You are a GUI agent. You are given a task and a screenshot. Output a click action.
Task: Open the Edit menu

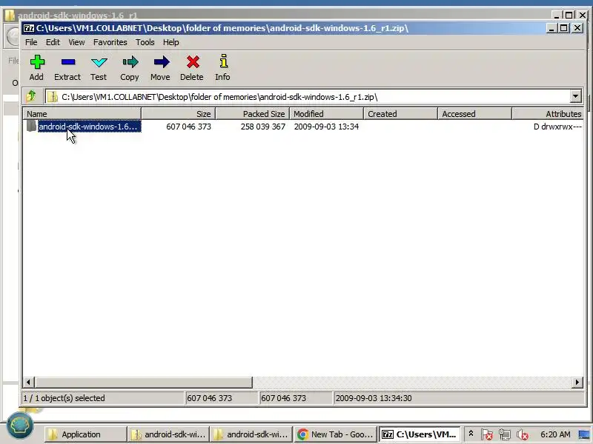(53, 42)
